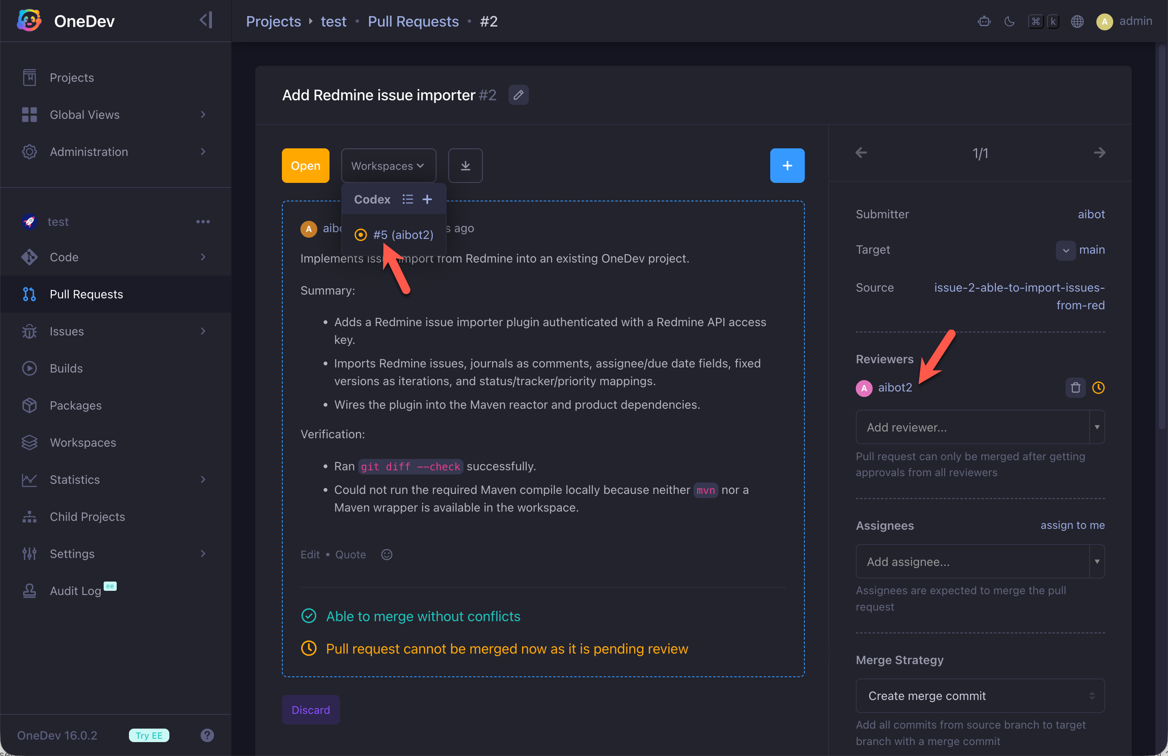Click page vertical scrollbar
Image resolution: width=1168 pixels, height=756 pixels.
point(1162,238)
